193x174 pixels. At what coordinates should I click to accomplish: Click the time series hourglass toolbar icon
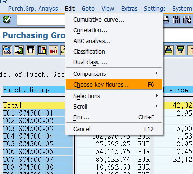(30, 50)
